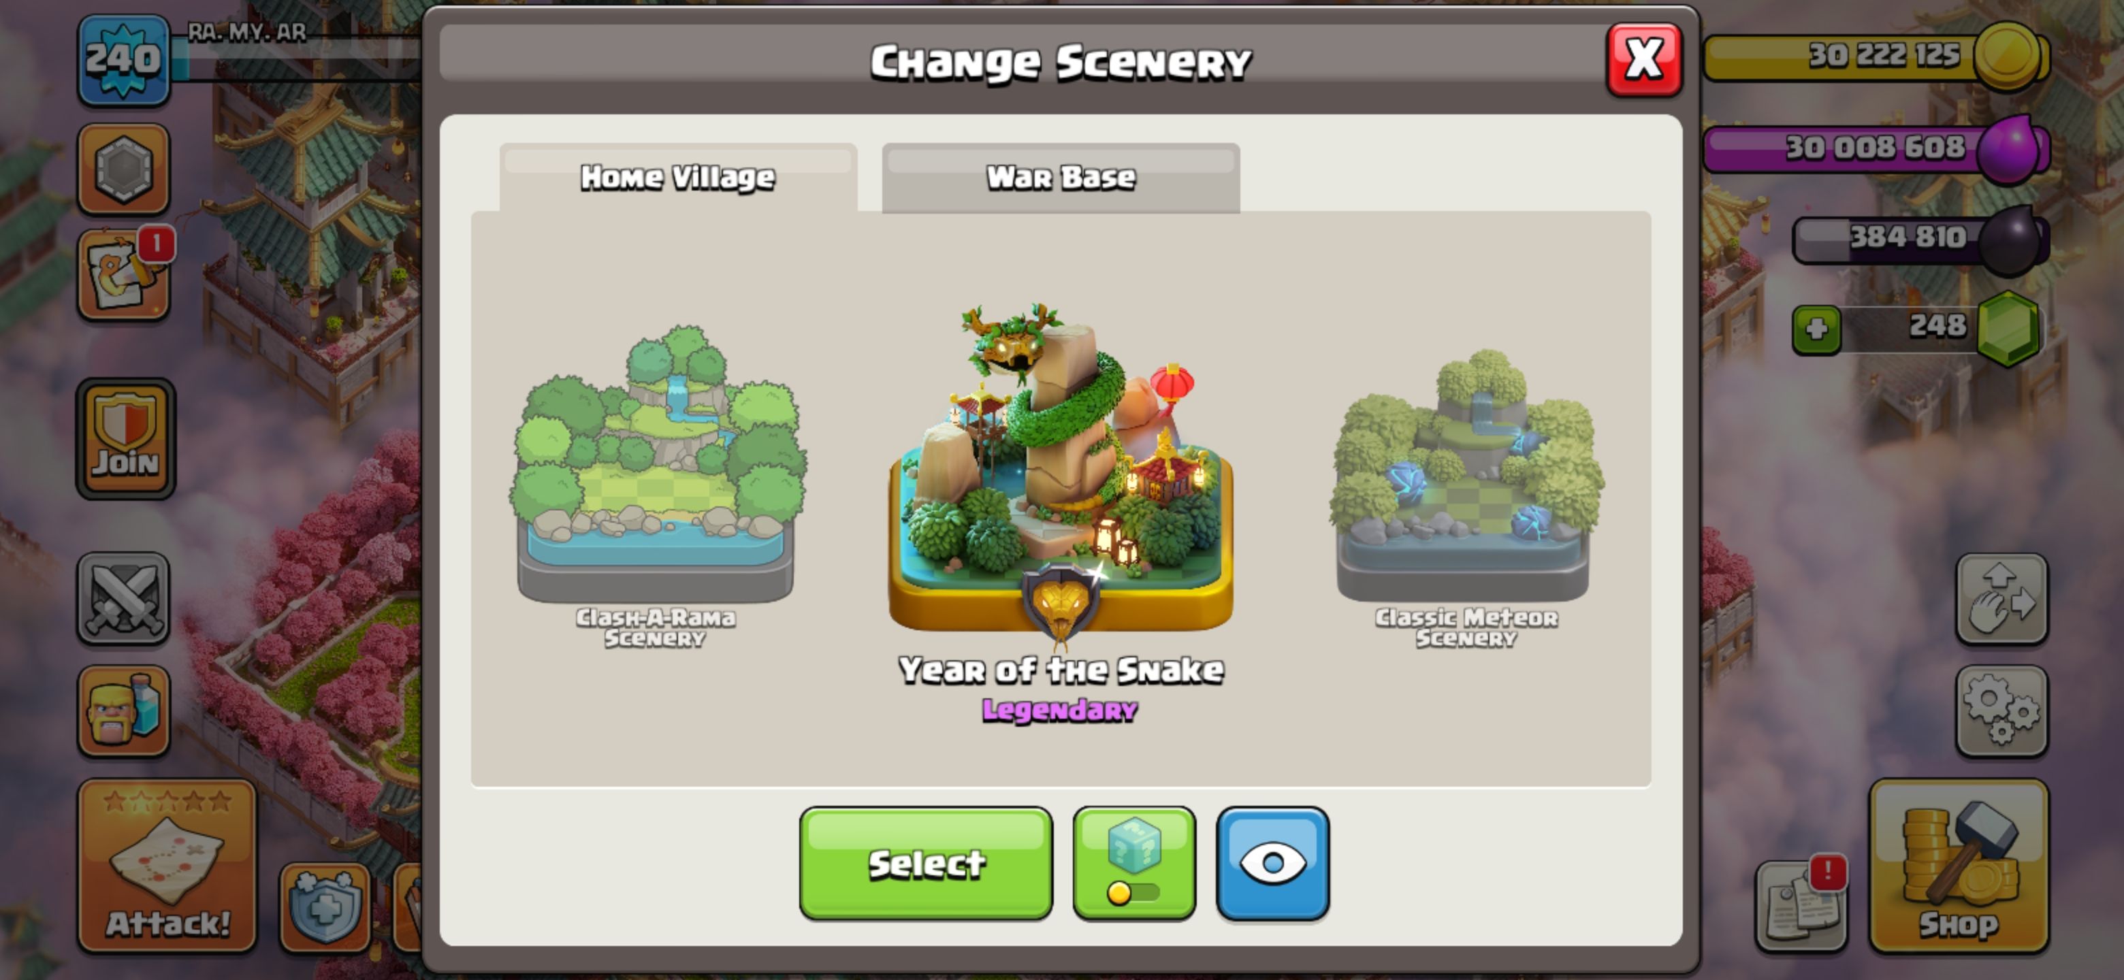The image size is (2124, 980).
Task: Switch to the War Base tab
Action: (1061, 177)
